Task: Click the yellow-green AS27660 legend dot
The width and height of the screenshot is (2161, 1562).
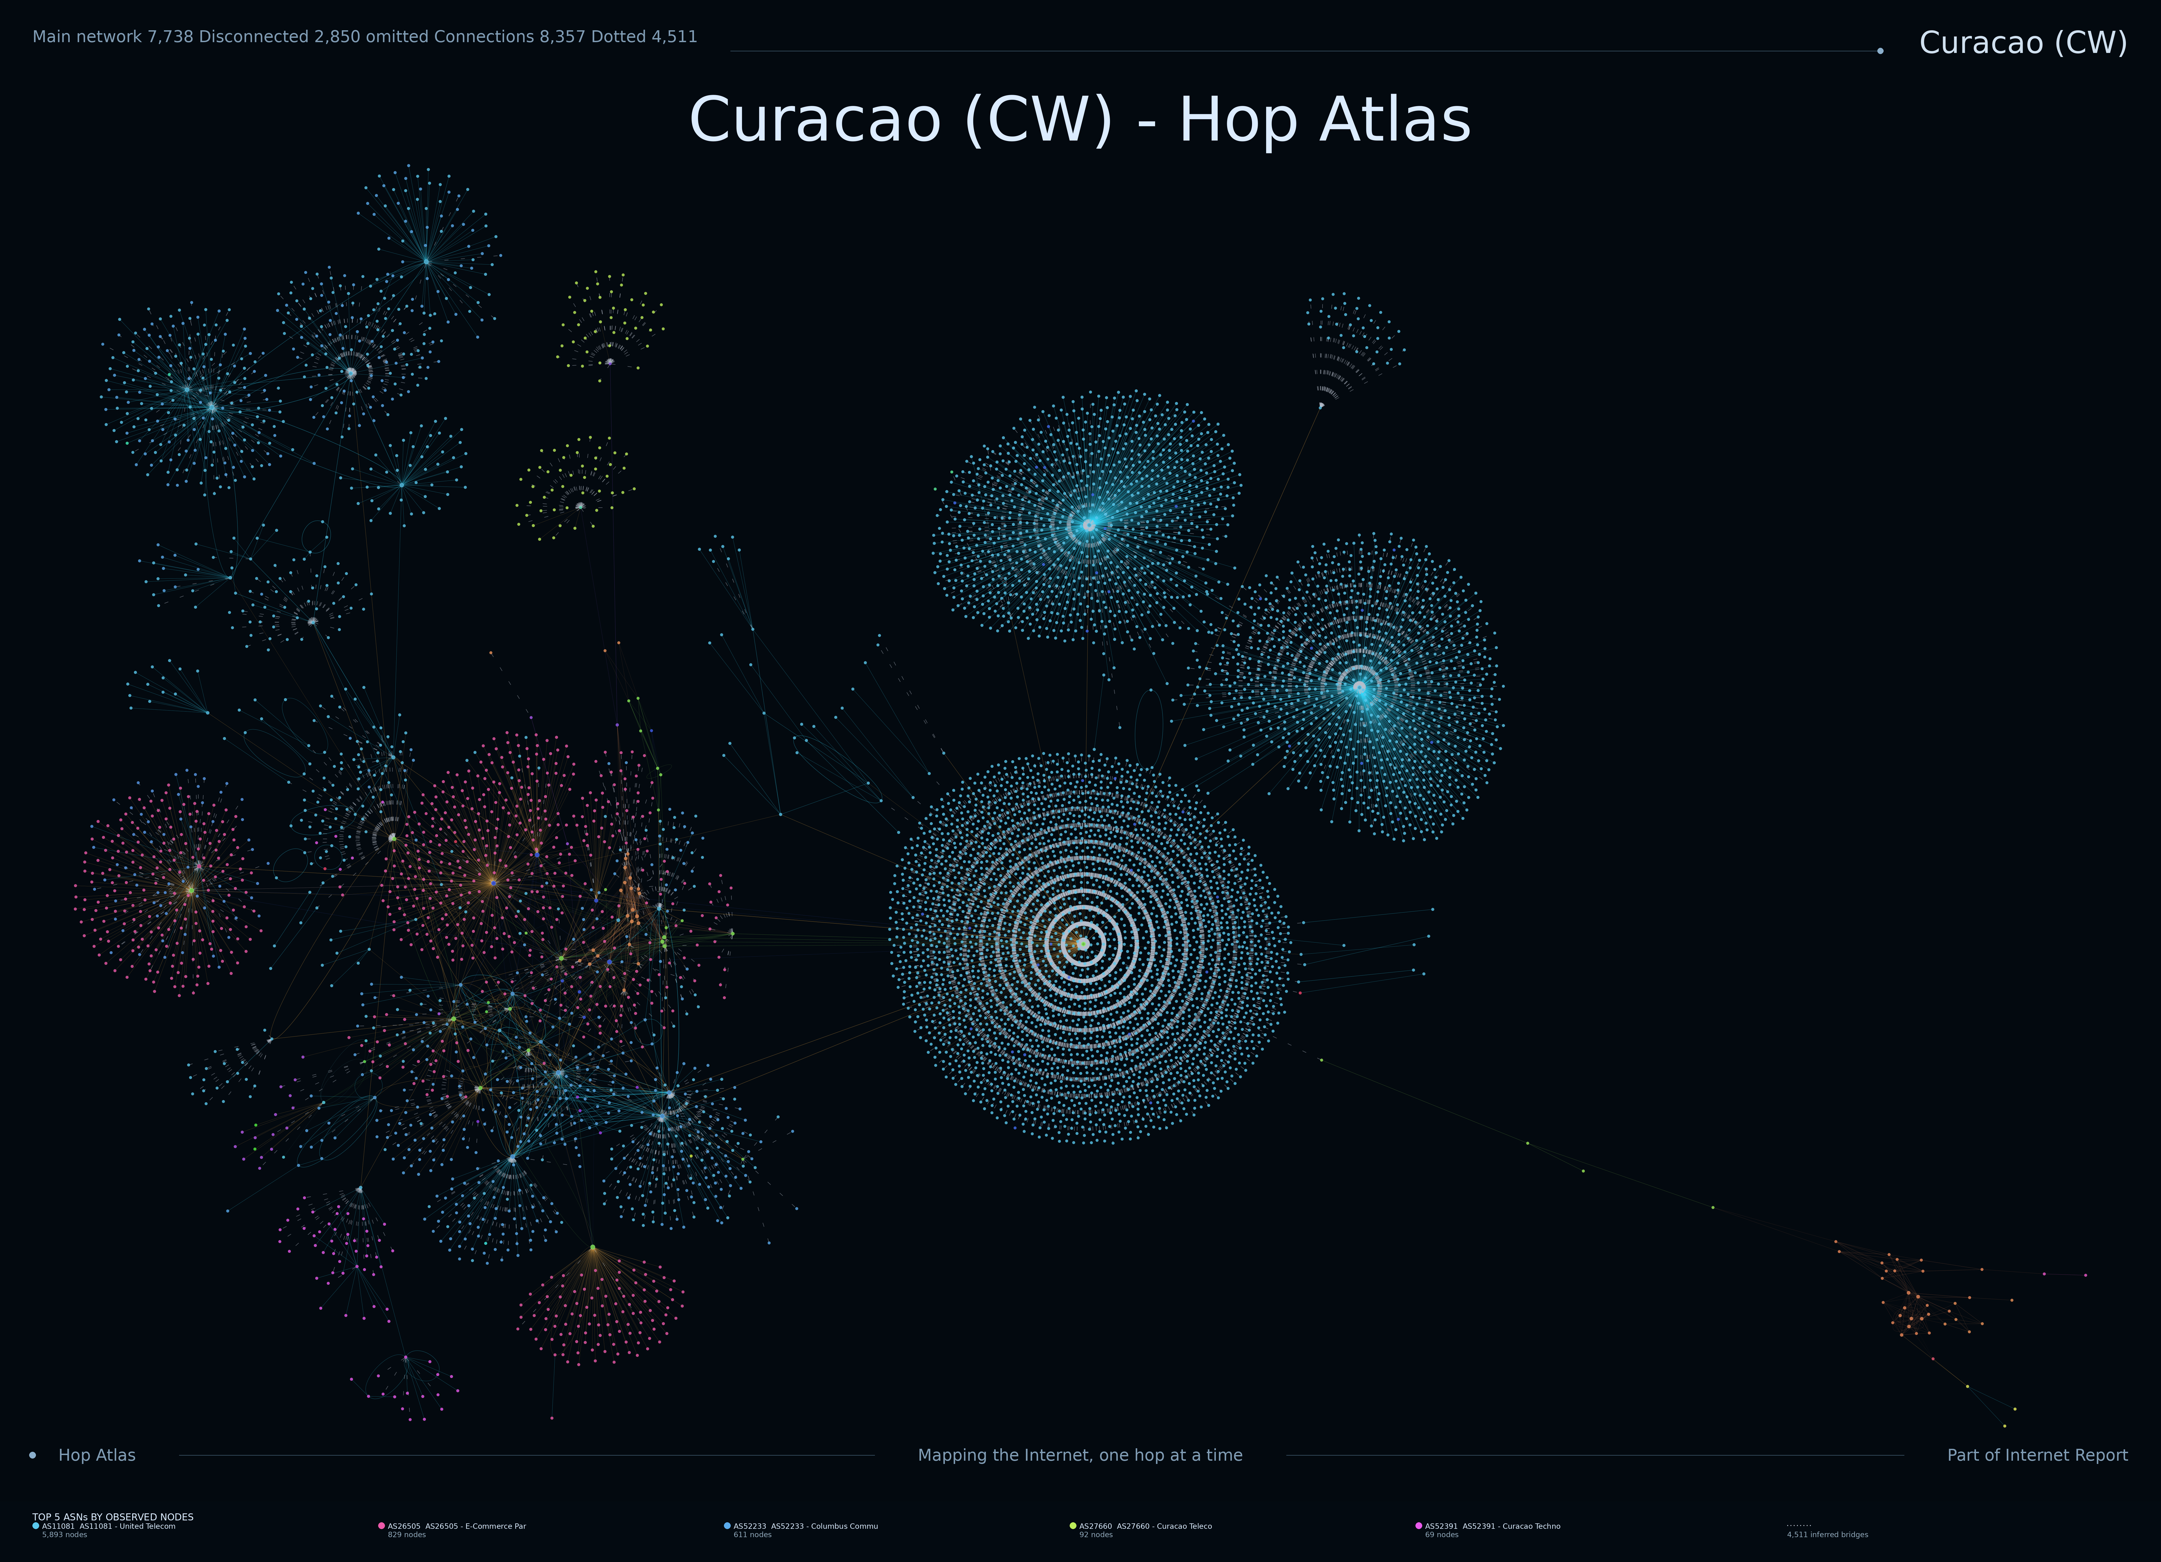Action: point(1073,1526)
